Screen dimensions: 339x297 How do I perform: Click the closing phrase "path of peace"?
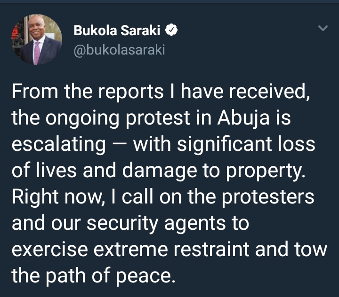[110, 275]
